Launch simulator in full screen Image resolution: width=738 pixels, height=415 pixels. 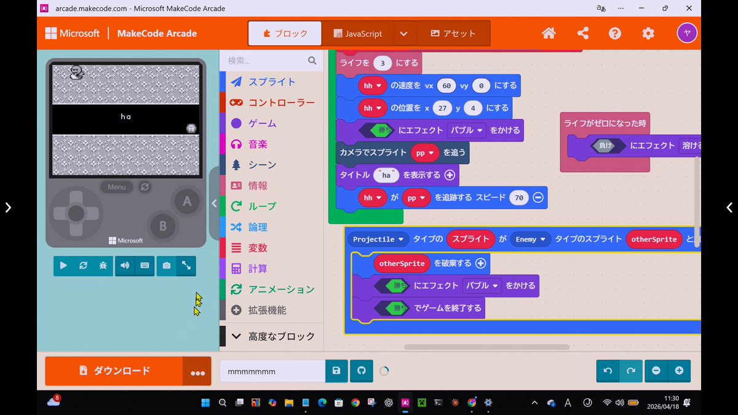click(186, 266)
